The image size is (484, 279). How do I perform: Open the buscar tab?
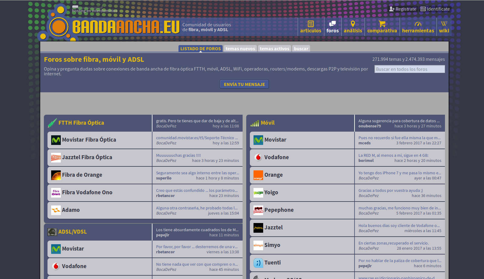[x=301, y=48]
